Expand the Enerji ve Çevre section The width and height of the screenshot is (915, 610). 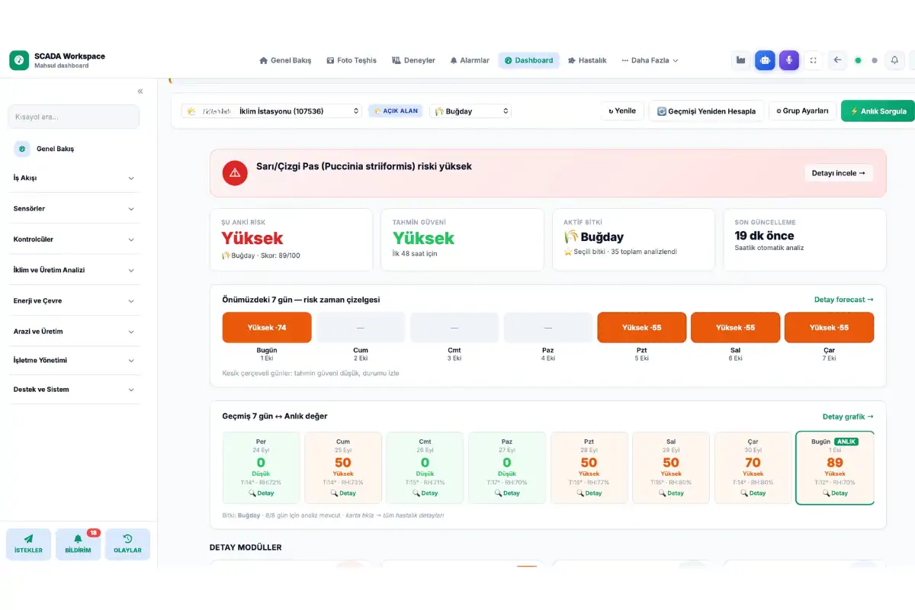coord(73,300)
